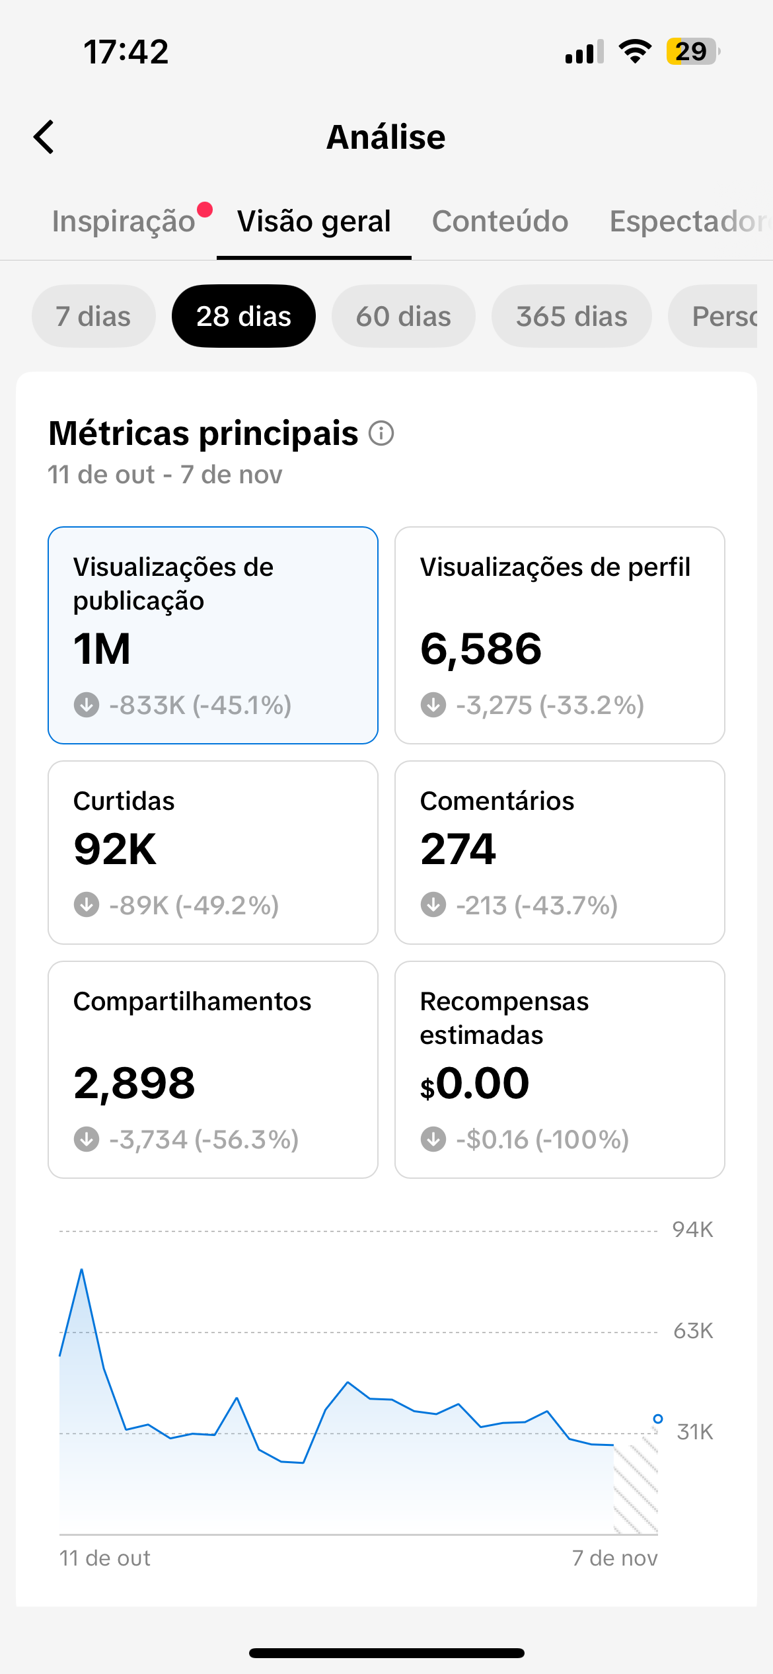Tap the down-arrow icon under Curtidas

point(87,904)
